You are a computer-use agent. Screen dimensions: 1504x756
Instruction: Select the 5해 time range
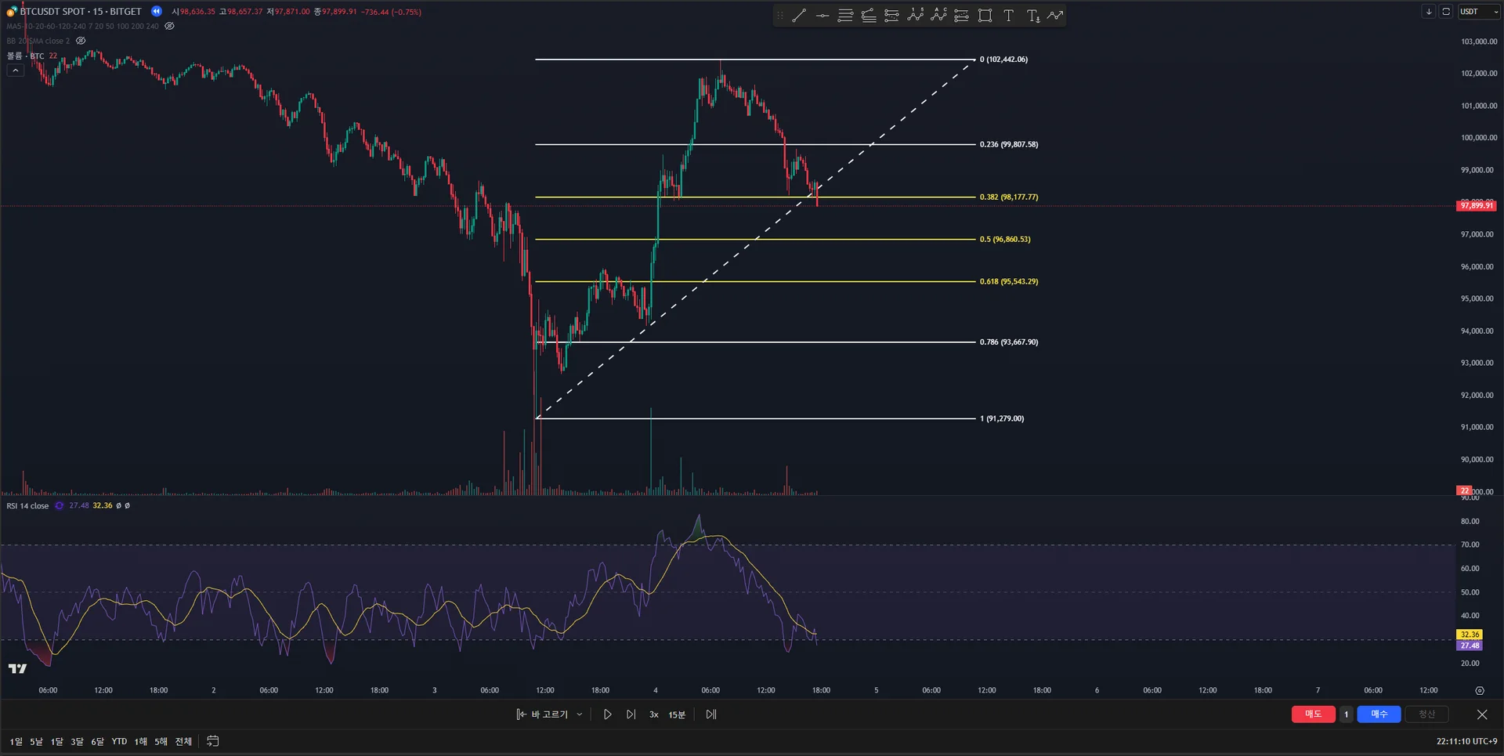(161, 741)
